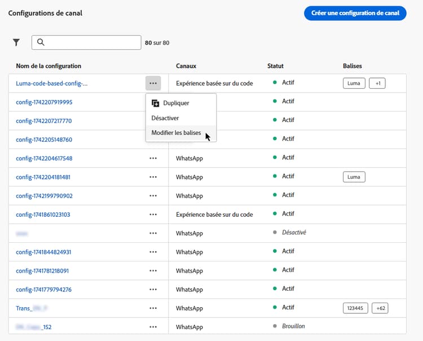Viewport: 423px width, 341px height.
Task: Open more actions for config-1741844824931
Action: tap(153, 252)
